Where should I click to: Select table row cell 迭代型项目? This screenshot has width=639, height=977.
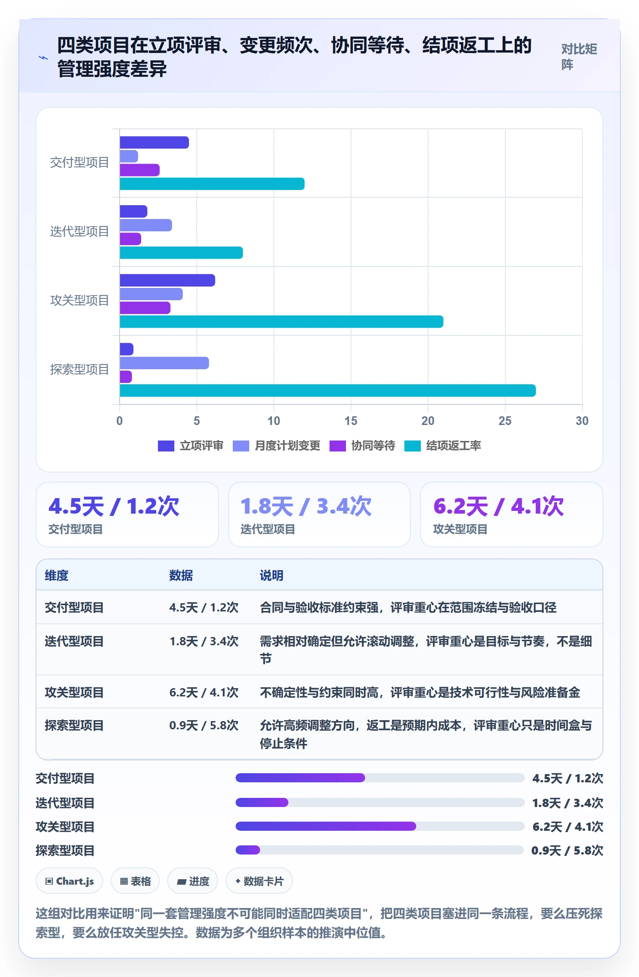pyautogui.click(x=74, y=641)
